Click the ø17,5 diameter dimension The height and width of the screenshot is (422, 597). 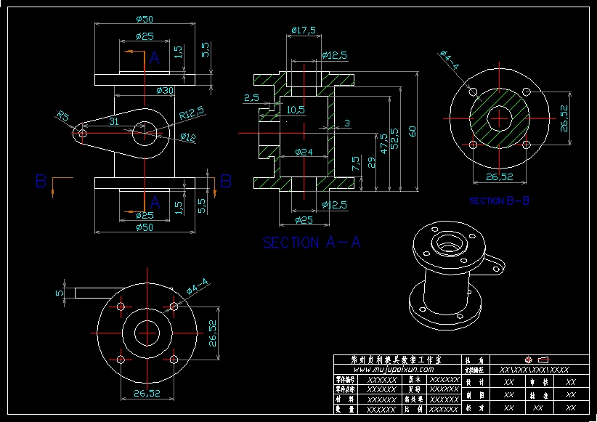click(x=304, y=31)
